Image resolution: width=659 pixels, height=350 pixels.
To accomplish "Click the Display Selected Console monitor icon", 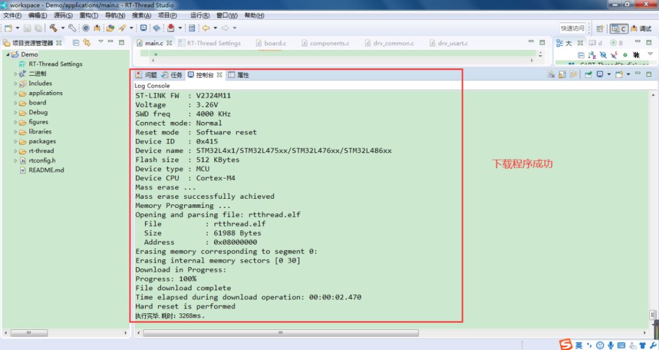I will point(600,74).
